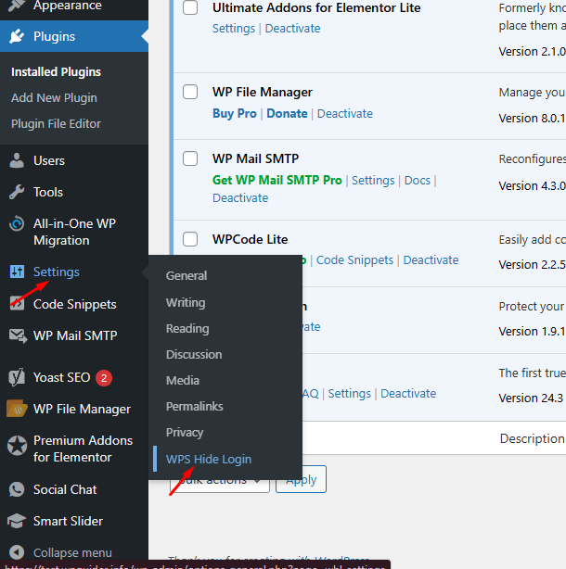Viewport: 566px width, 569px height.
Task: Check the WPCode Lite plugin checkbox
Action: (190, 239)
